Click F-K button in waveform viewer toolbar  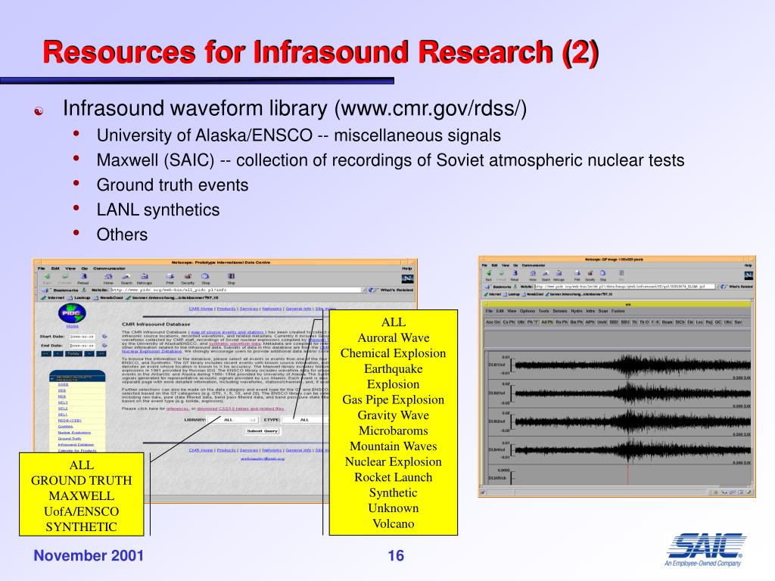tap(655, 322)
